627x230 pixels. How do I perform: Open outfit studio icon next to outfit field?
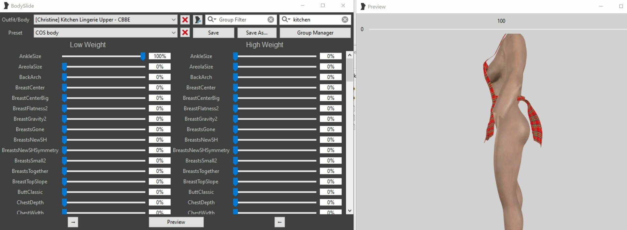(198, 20)
